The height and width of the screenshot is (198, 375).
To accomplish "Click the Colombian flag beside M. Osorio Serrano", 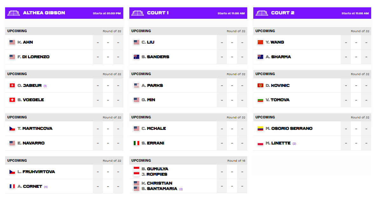I will point(260,129).
